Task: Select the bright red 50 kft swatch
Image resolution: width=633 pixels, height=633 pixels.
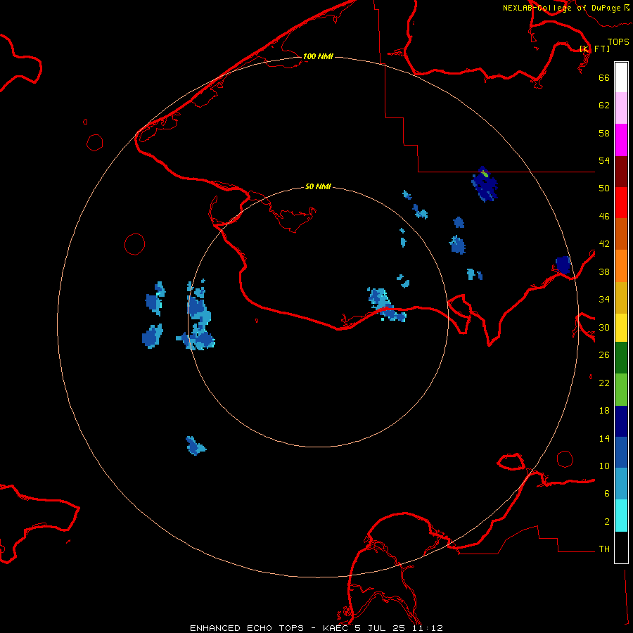Action: [621, 203]
